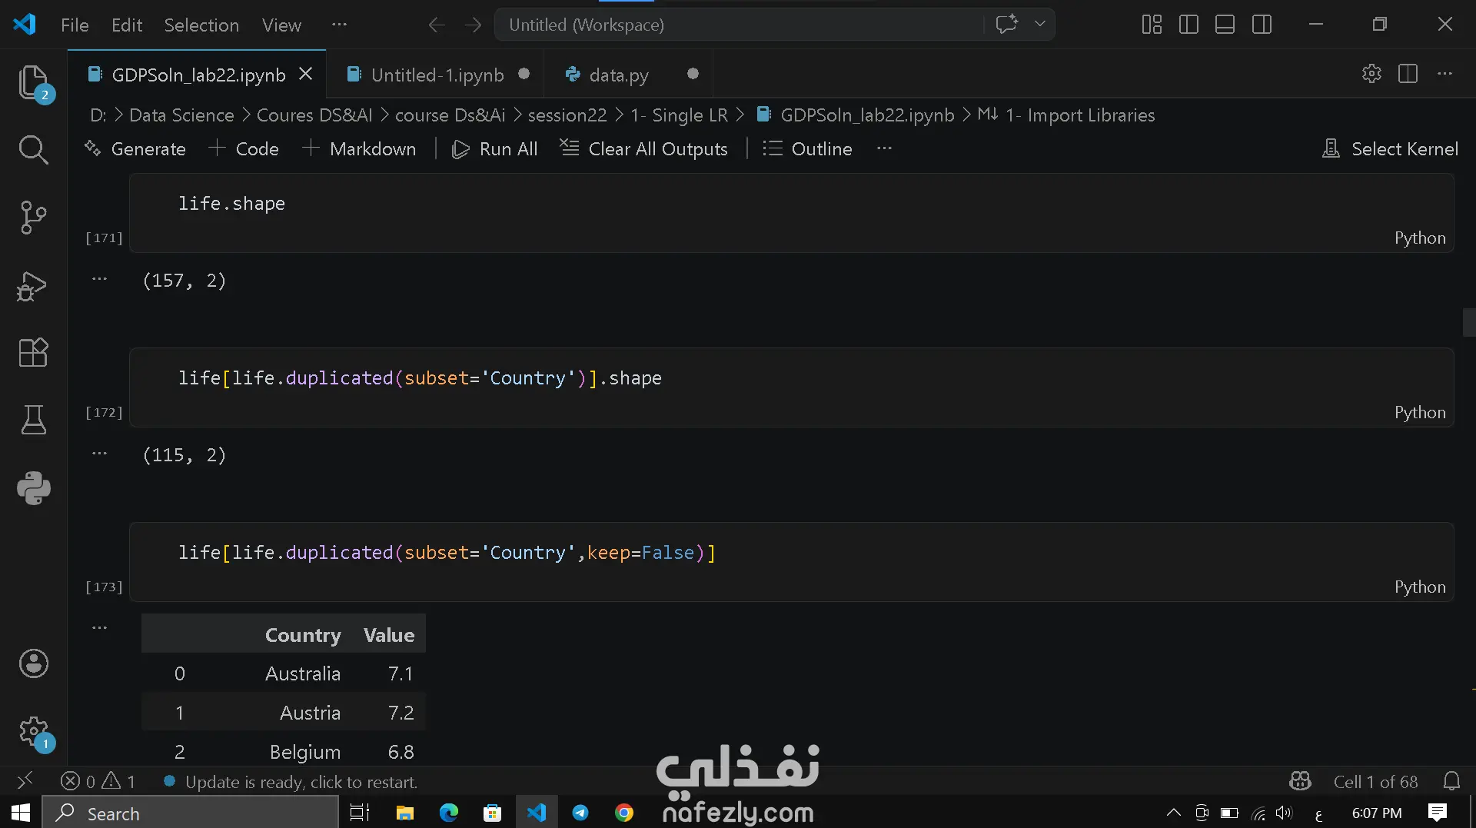Viewport: 1476px width, 828px height.
Task: Open the Explorer view in activity bar
Action: 33,83
